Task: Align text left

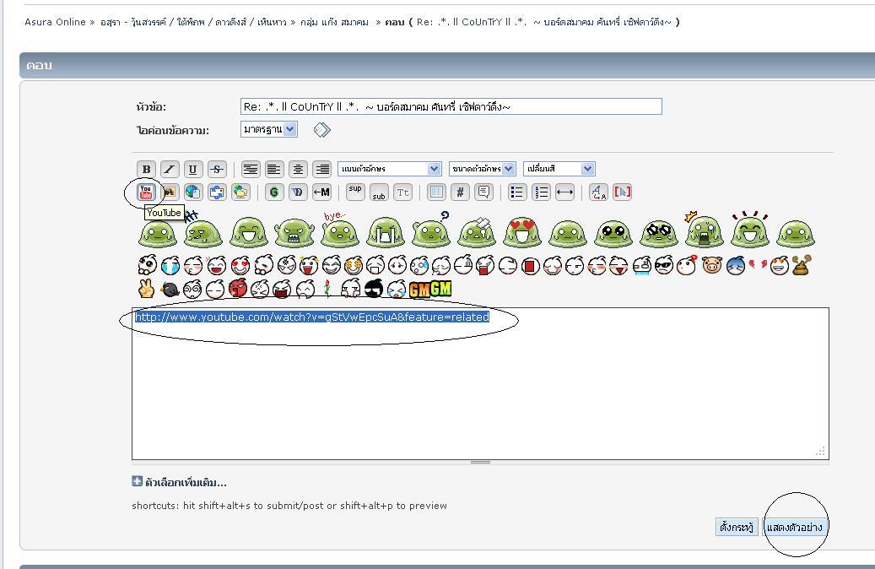Action: [x=274, y=169]
